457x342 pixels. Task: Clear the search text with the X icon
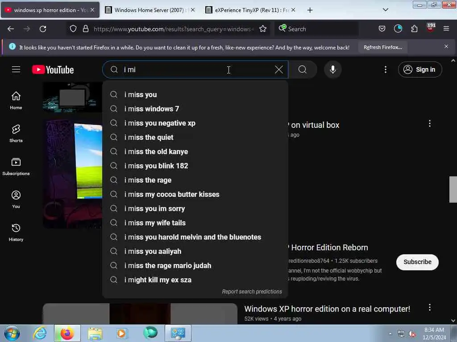coord(278,69)
